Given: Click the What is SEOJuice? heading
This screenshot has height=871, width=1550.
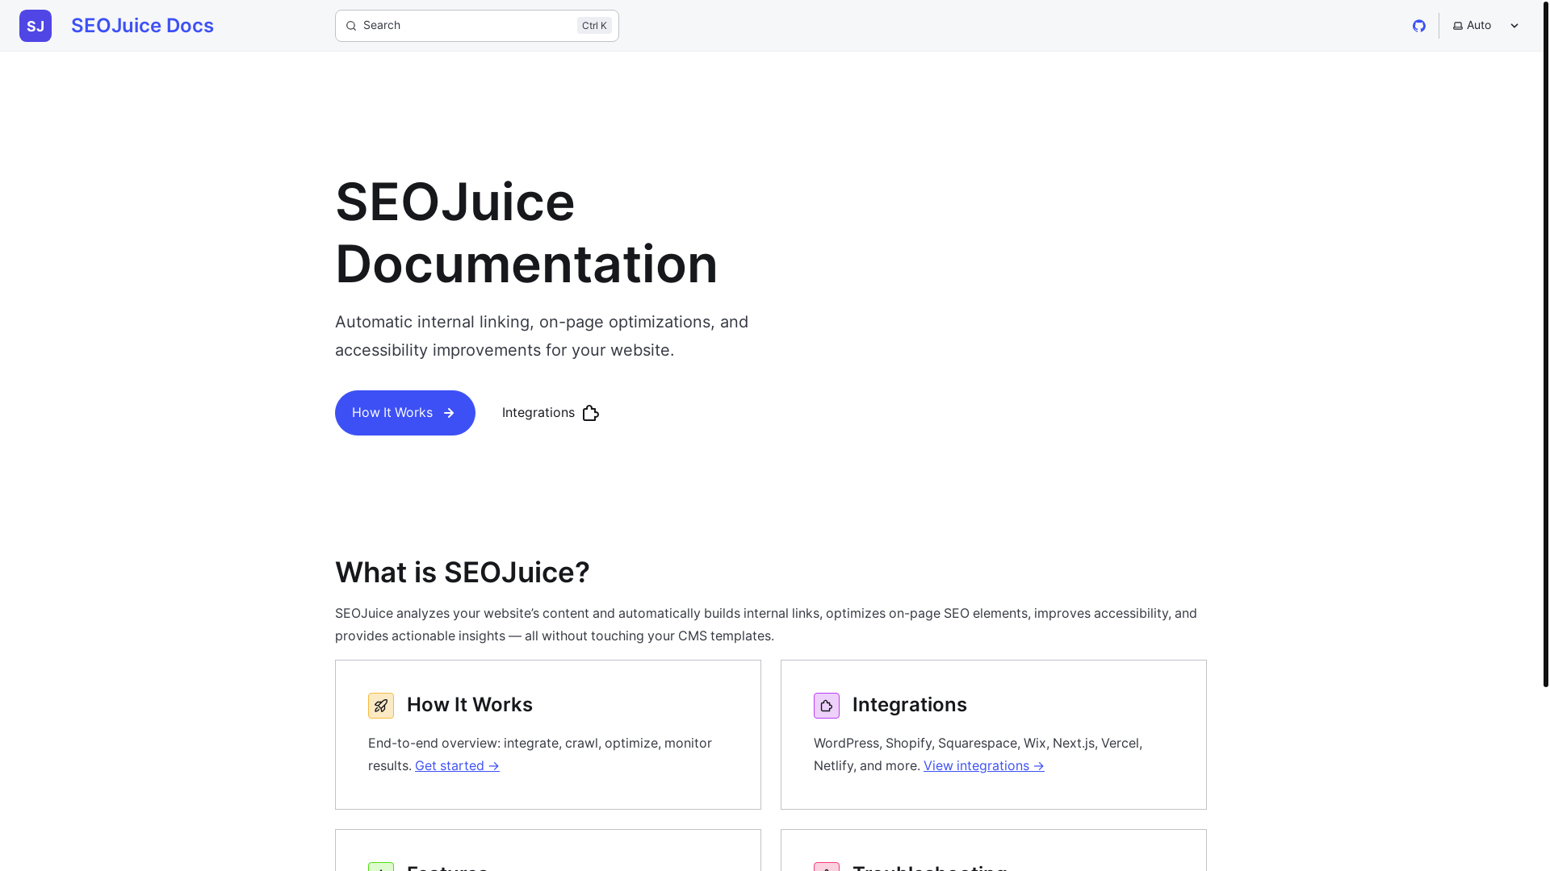Looking at the screenshot, I should 463,573.
